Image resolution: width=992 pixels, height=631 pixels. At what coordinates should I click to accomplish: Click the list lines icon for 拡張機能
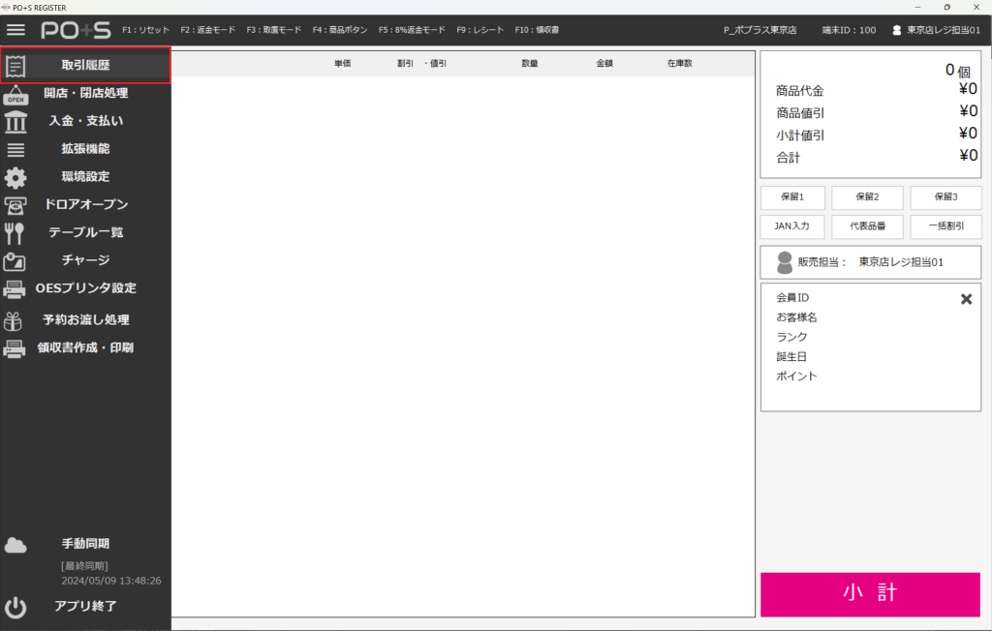(x=15, y=150)
